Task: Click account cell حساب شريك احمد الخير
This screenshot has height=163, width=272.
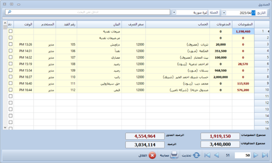Action: click(x=178, y=77)
